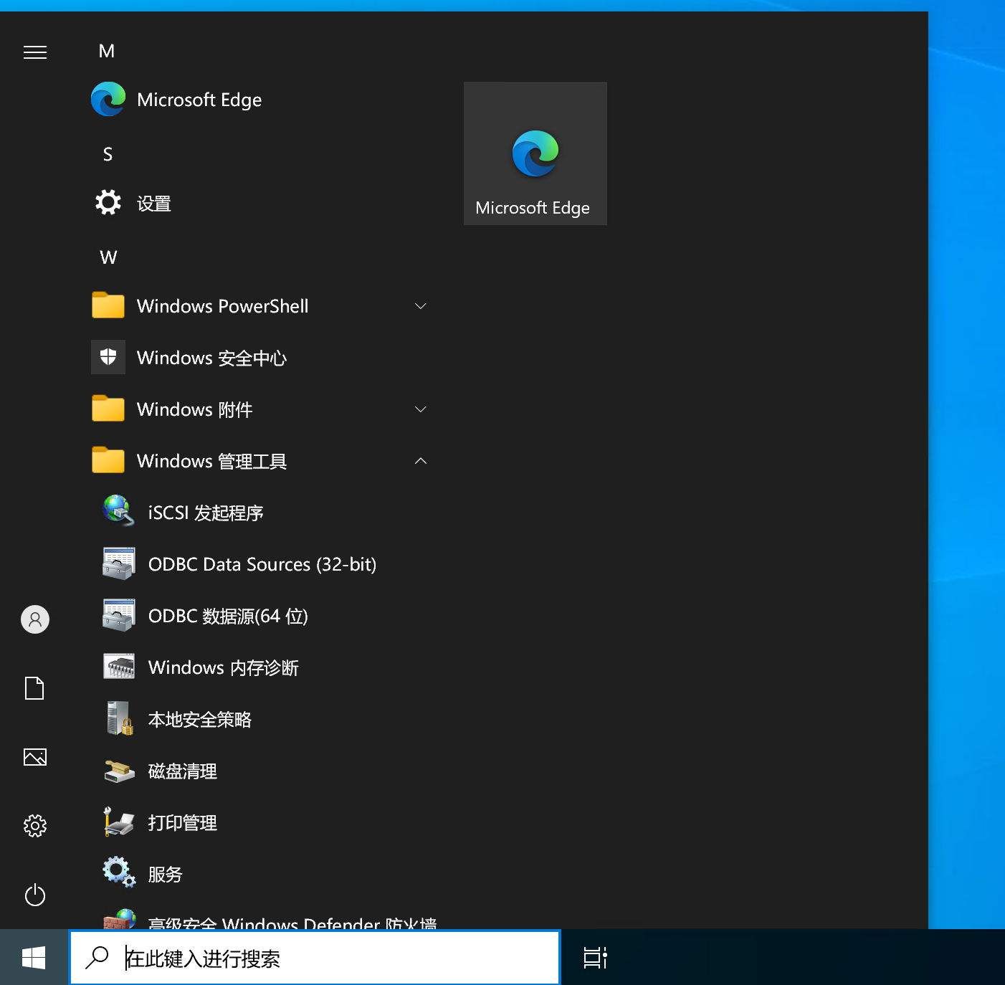The width and height of the screenshot is (1005, 985).
Task: Click the 设置 label in app list
Action: click(x=154, y=204)
